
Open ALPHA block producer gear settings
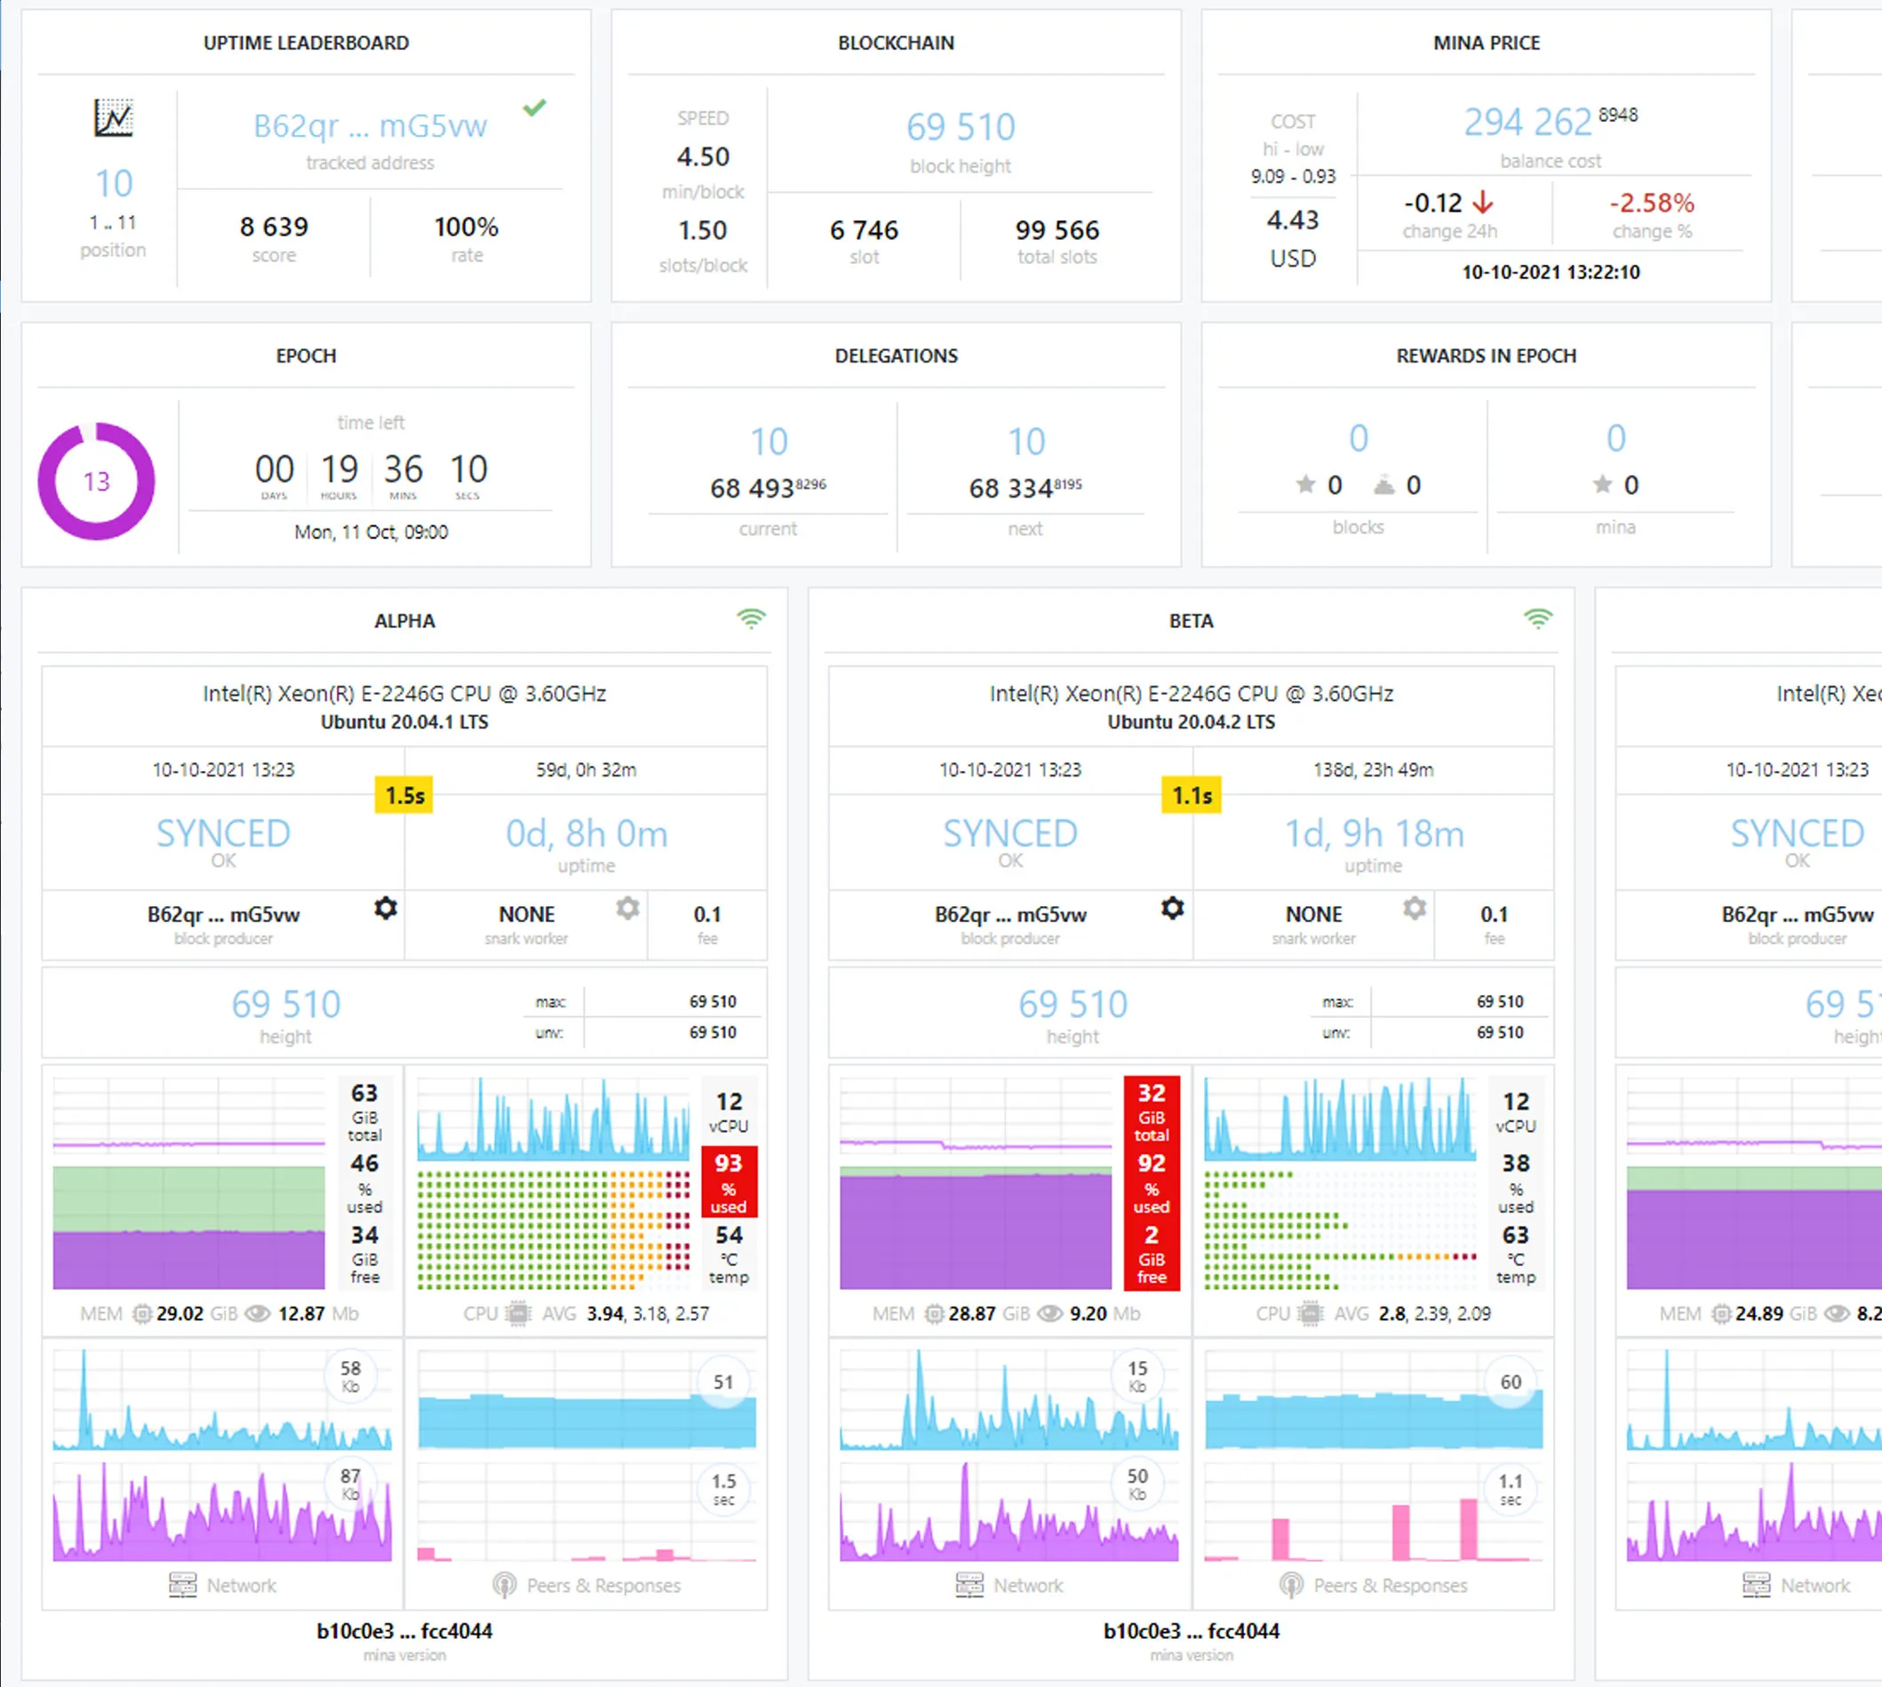pos(386,909)
